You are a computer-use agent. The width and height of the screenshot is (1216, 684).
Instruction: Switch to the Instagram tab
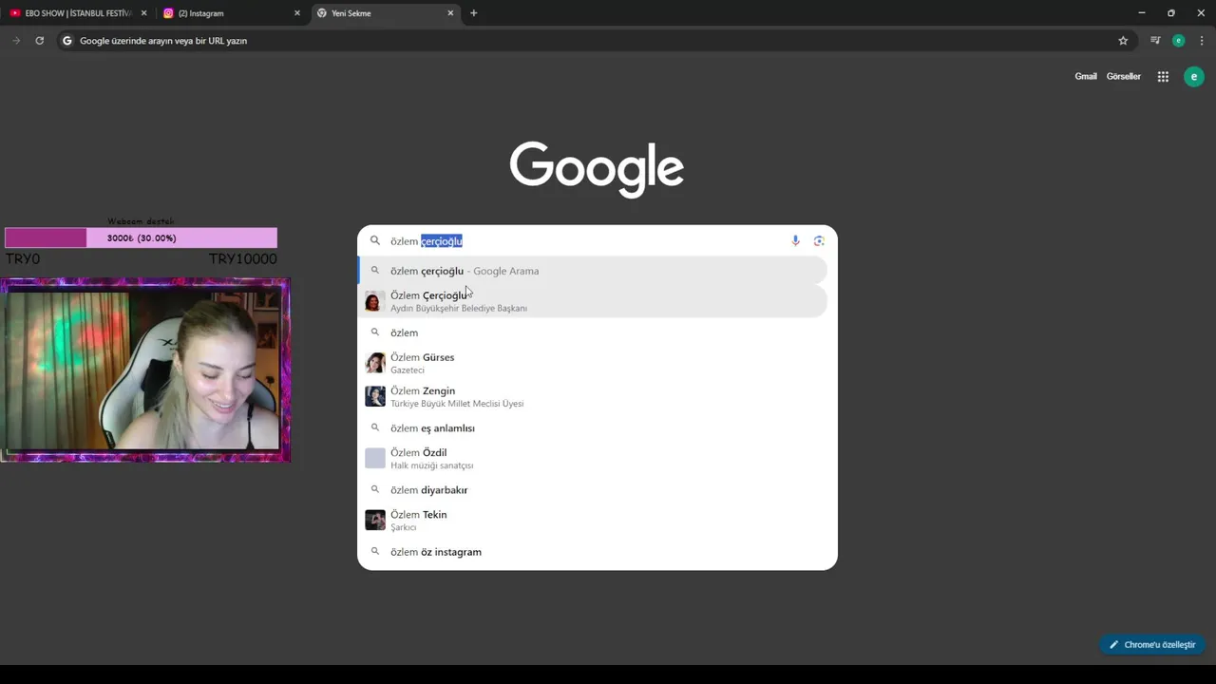[233, 13]
